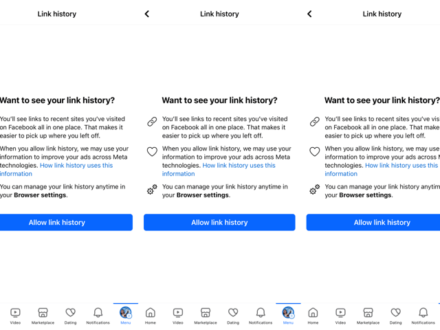440x330 pixels.
Task: Open Notifications tab on the left screen
Action: pos(98,316)
